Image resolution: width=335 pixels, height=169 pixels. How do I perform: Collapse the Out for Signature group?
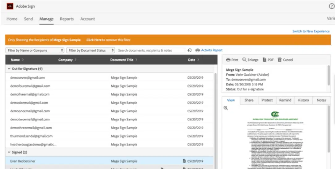coord(9,69)
